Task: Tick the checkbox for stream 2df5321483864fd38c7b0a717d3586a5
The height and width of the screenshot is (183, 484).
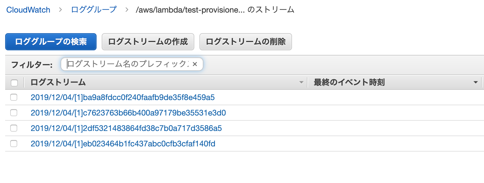Action: tap(14, 128)
